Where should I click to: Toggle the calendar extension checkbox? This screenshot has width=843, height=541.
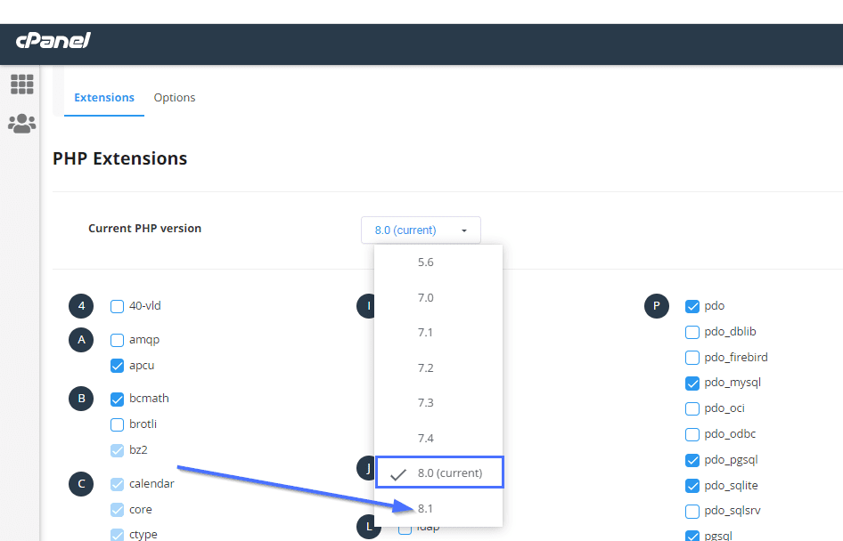pos(118,484)
